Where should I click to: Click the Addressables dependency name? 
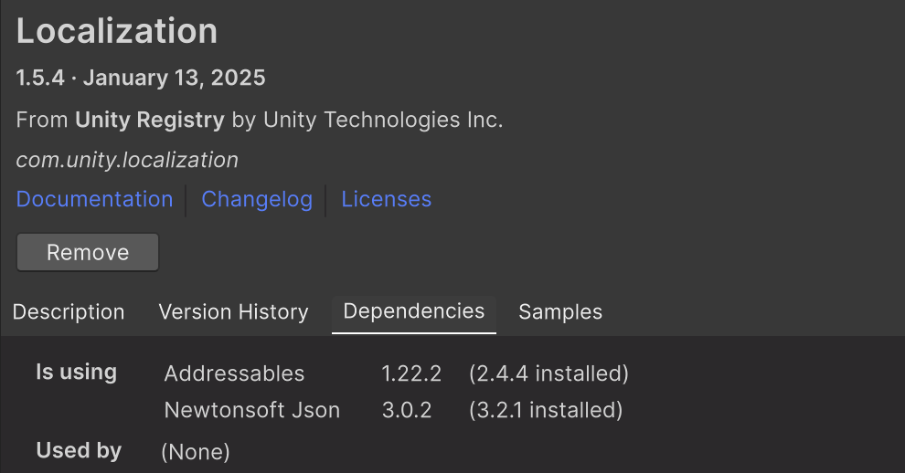tap(234, 373)
